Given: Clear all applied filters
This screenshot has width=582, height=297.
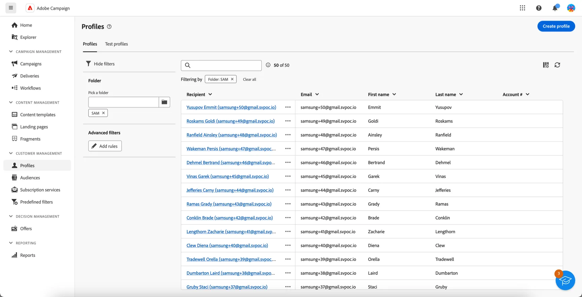Looking at the screenshot, I should pos(250,79).
